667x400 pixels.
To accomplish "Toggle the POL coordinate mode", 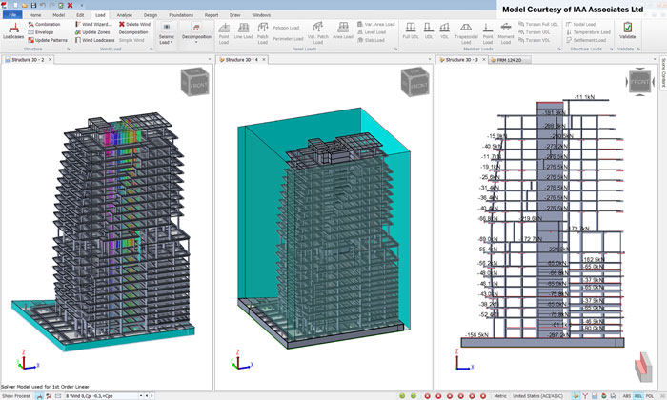I will click(x=649, y=395).
